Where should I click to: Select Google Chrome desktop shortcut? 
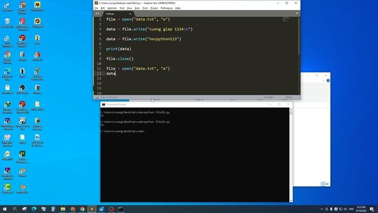click(8, 57)
